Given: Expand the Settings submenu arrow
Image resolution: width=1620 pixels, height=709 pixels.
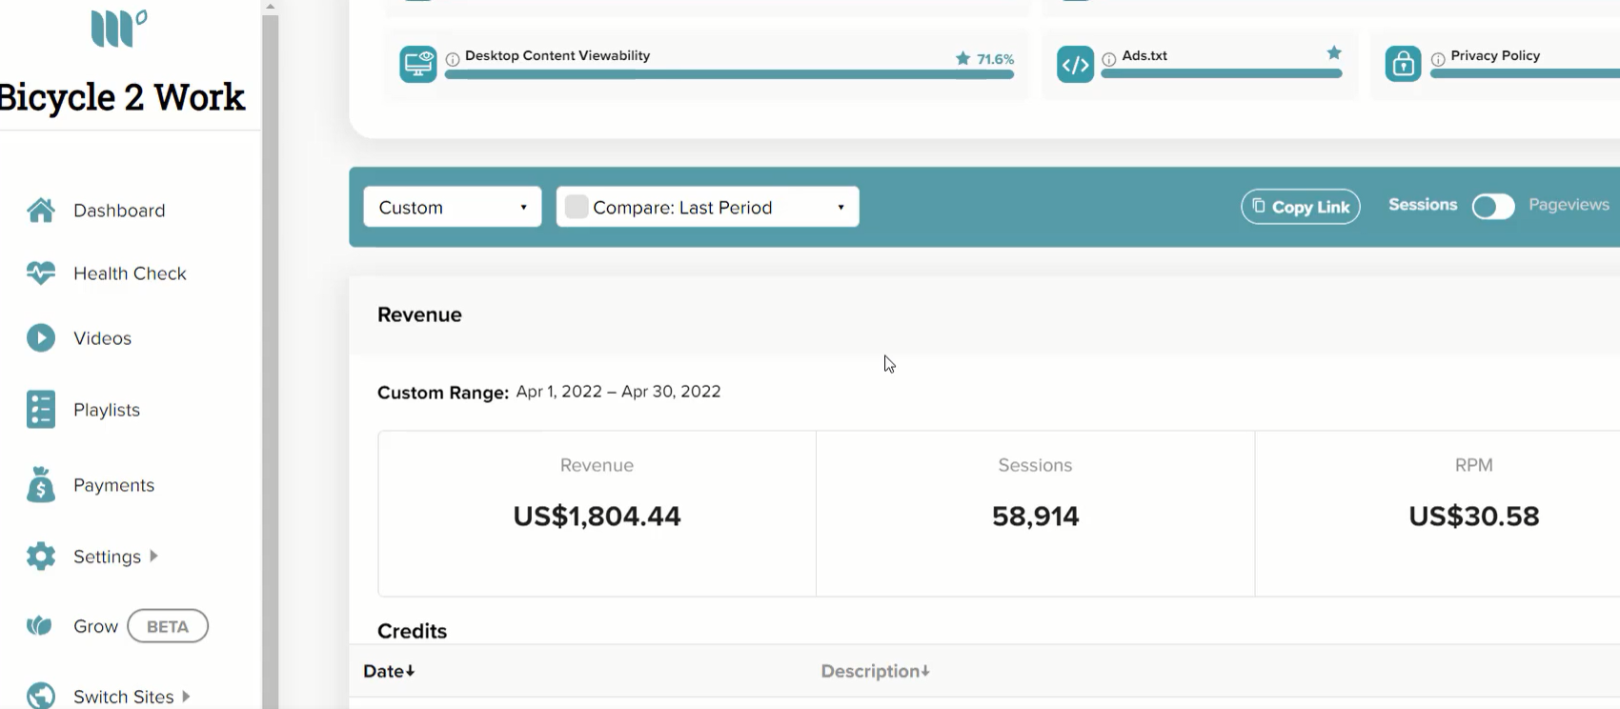Looking at the screenshot, I should (x=153, y=556).
